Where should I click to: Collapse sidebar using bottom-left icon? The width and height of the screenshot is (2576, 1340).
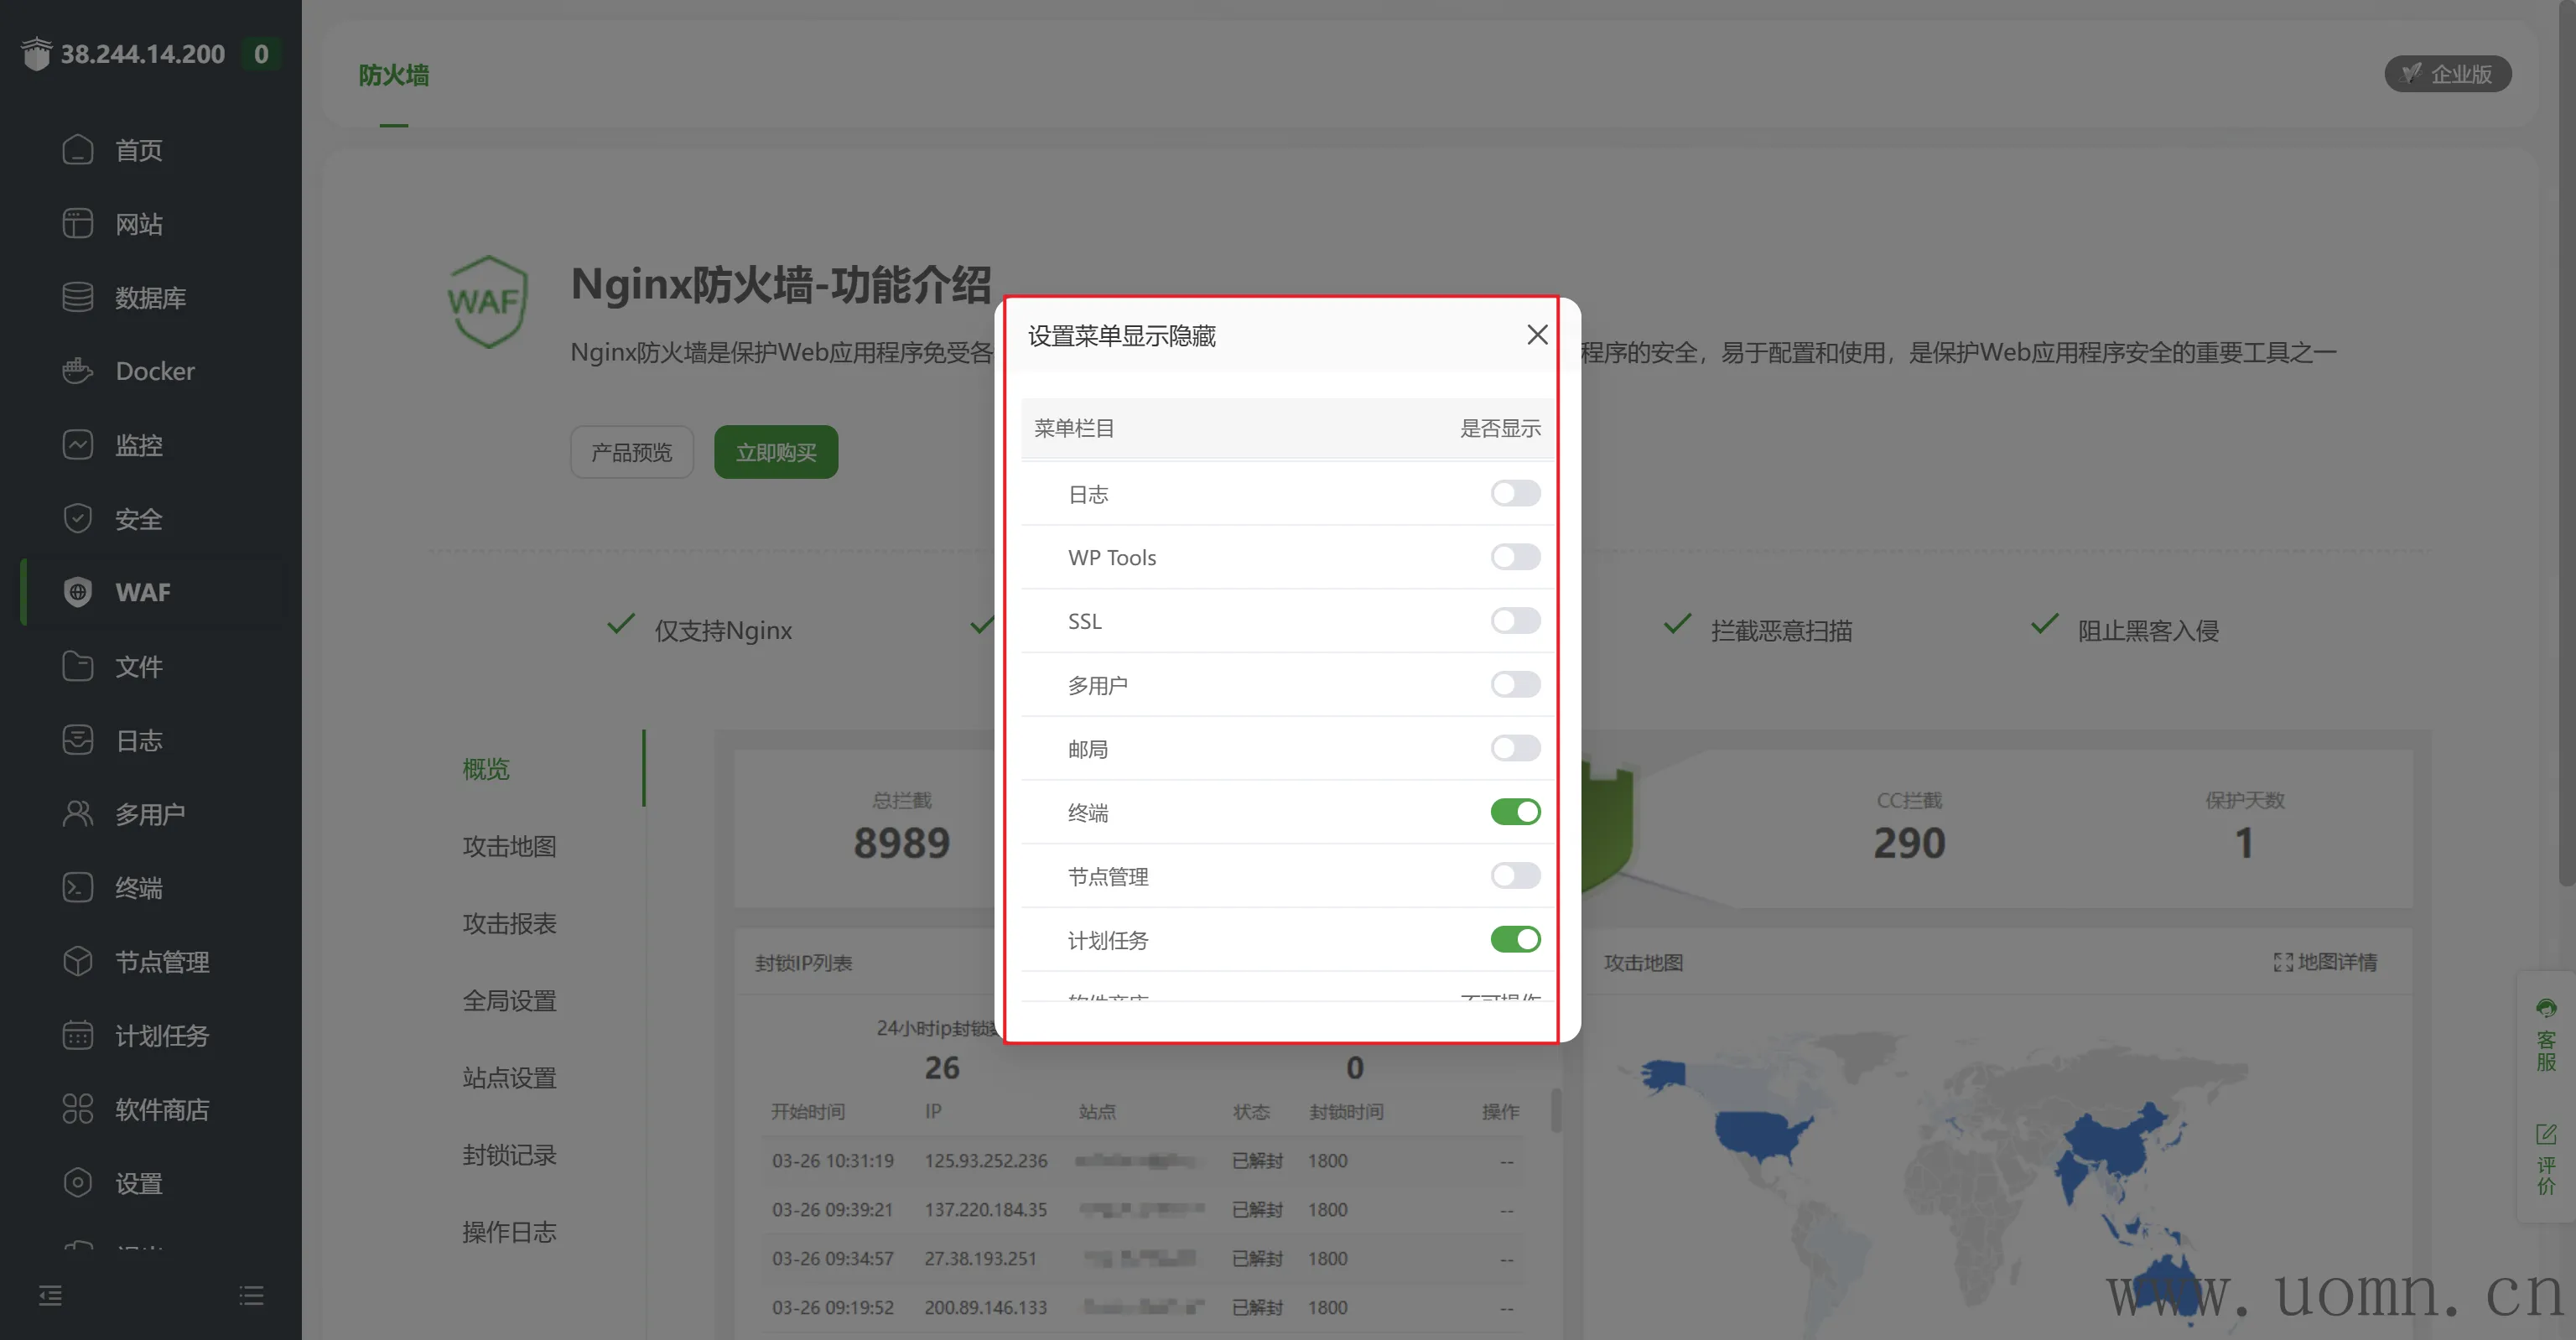(50, 1296)
